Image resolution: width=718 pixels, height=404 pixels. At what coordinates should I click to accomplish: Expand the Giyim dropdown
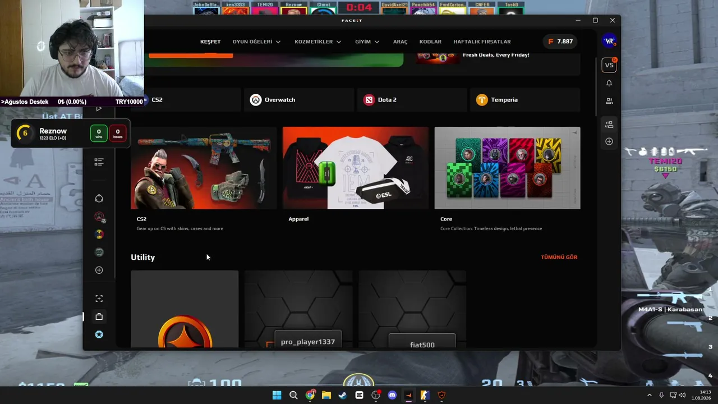tap(367, 42)
